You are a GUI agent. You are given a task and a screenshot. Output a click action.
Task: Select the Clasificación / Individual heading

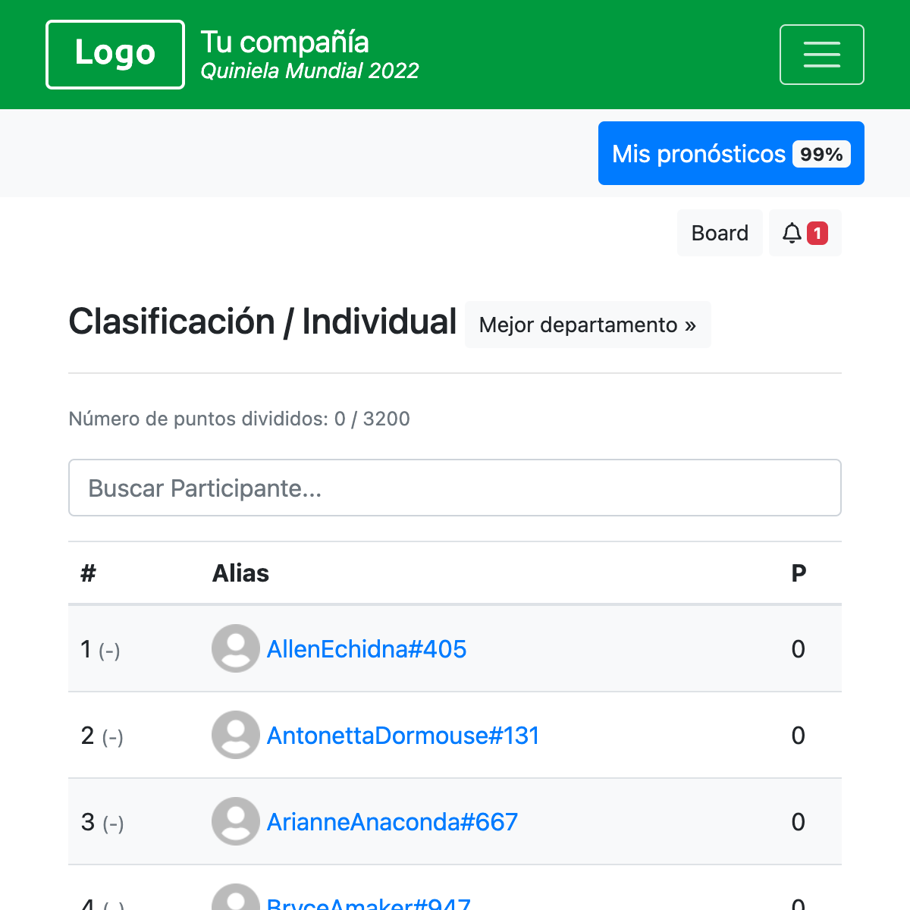click(x=262, y=322)
